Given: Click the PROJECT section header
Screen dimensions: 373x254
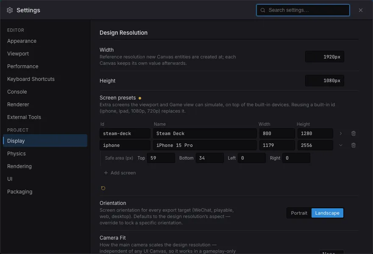Looking at the screenshot, I should point(18,130).
